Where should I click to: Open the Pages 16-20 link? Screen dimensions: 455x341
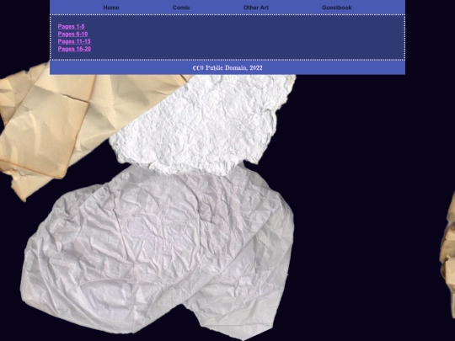(74, 49)
